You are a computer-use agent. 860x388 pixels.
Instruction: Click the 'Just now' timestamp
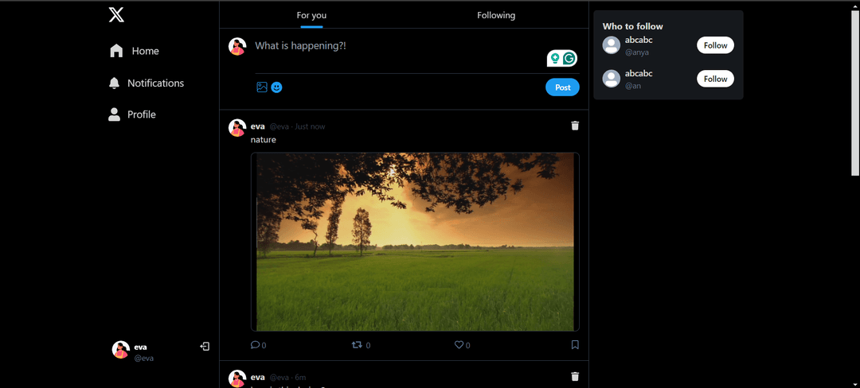point(310,126)
